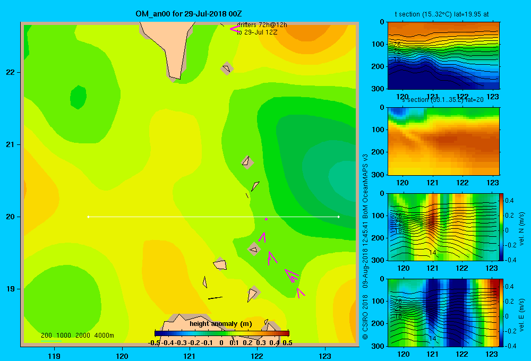Open the temperature section plot
531x361 pixels.
443,55
